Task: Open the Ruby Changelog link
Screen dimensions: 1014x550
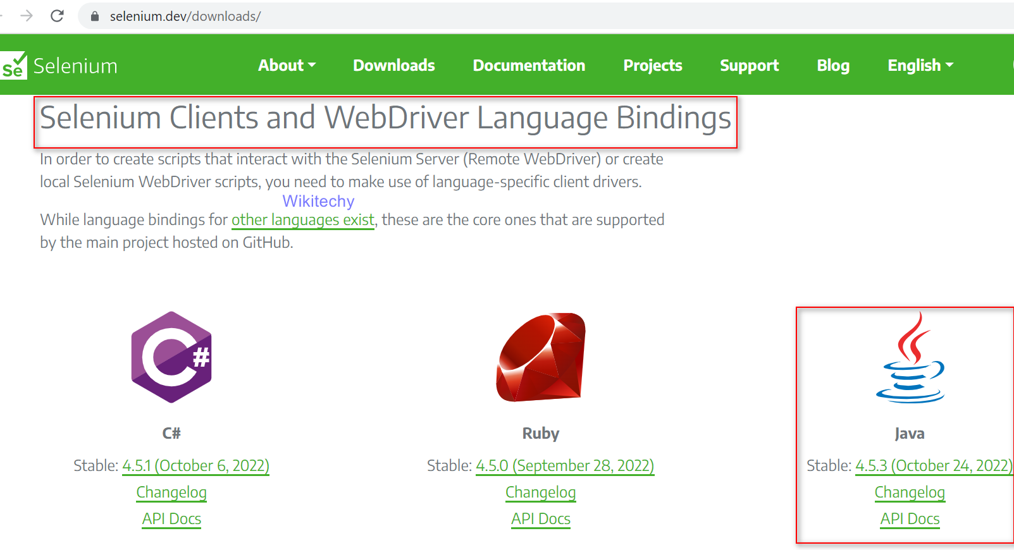Action: click(540, 492)
